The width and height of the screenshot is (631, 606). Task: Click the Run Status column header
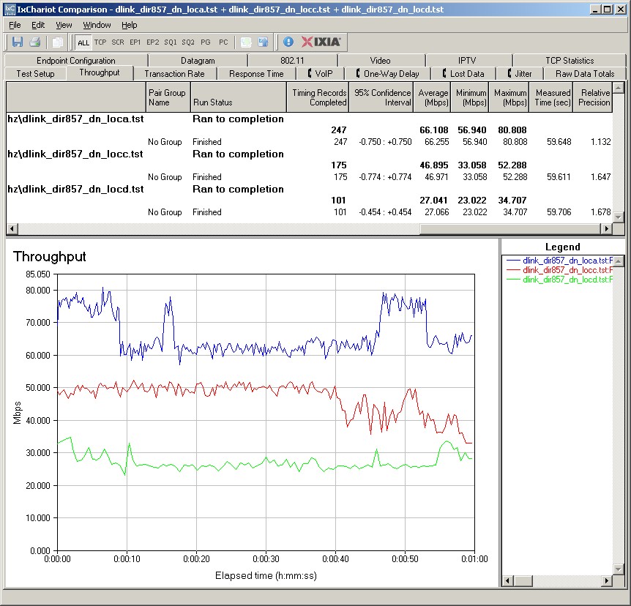pyautogui.click(x=238, y=97)
